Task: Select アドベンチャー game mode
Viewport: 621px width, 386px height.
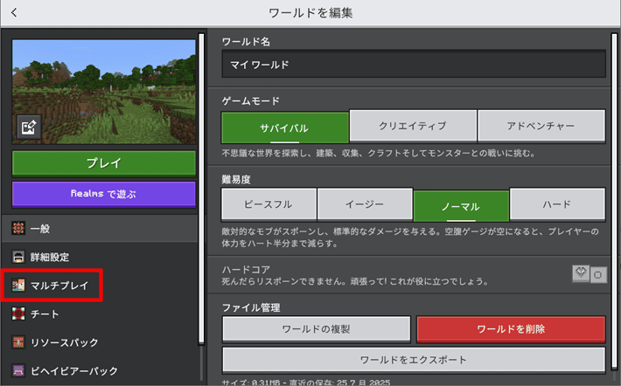Action: [x=541, y=126]
